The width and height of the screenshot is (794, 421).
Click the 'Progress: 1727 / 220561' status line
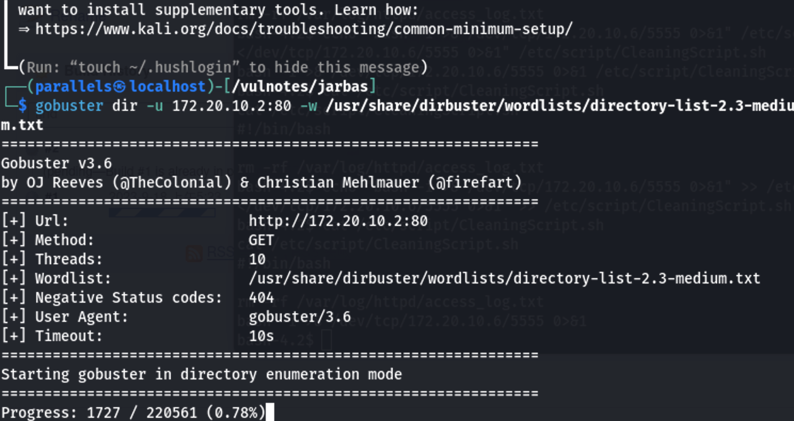[x=133, y=412]
